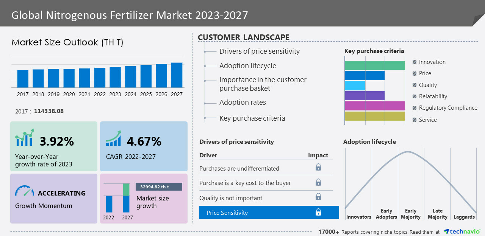Click lock icon for Purchase is a key cost

(318, 182)
